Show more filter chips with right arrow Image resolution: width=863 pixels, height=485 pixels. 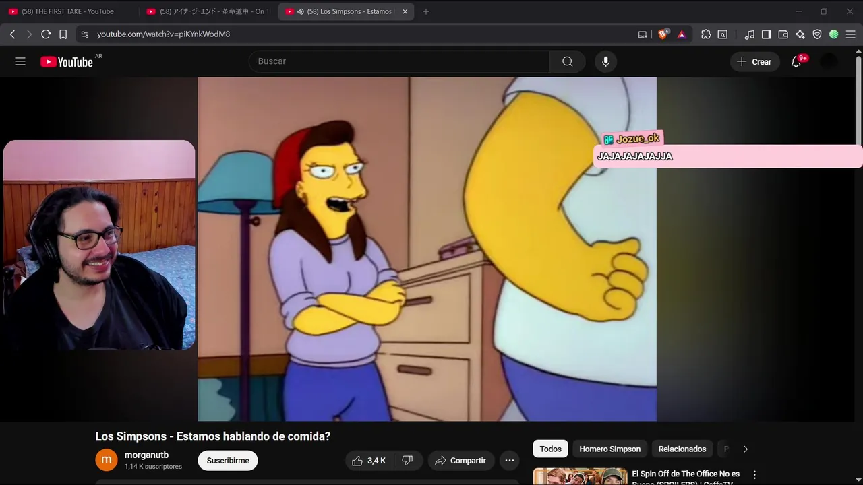point(745,449)
